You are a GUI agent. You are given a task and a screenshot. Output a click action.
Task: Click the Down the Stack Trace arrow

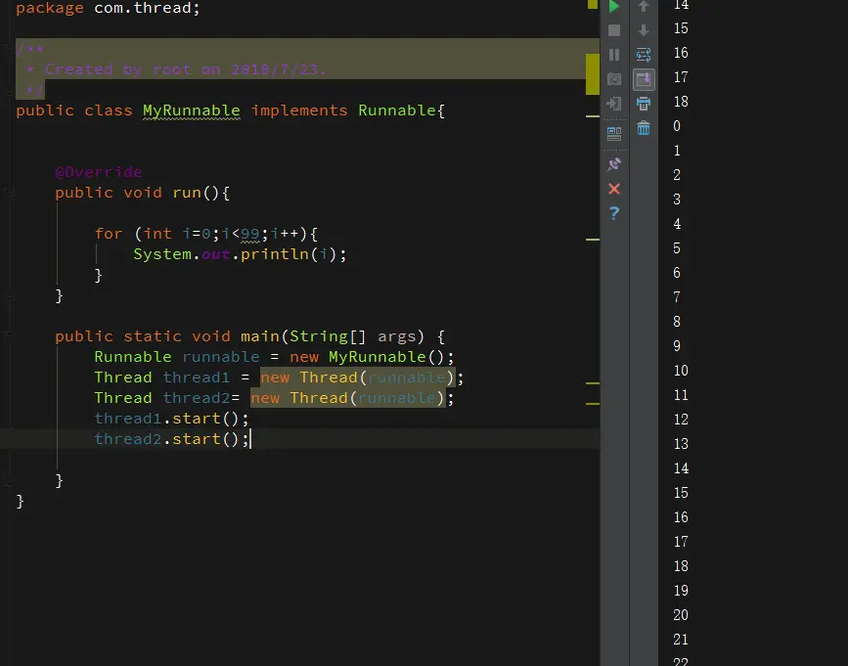[643, 30]
